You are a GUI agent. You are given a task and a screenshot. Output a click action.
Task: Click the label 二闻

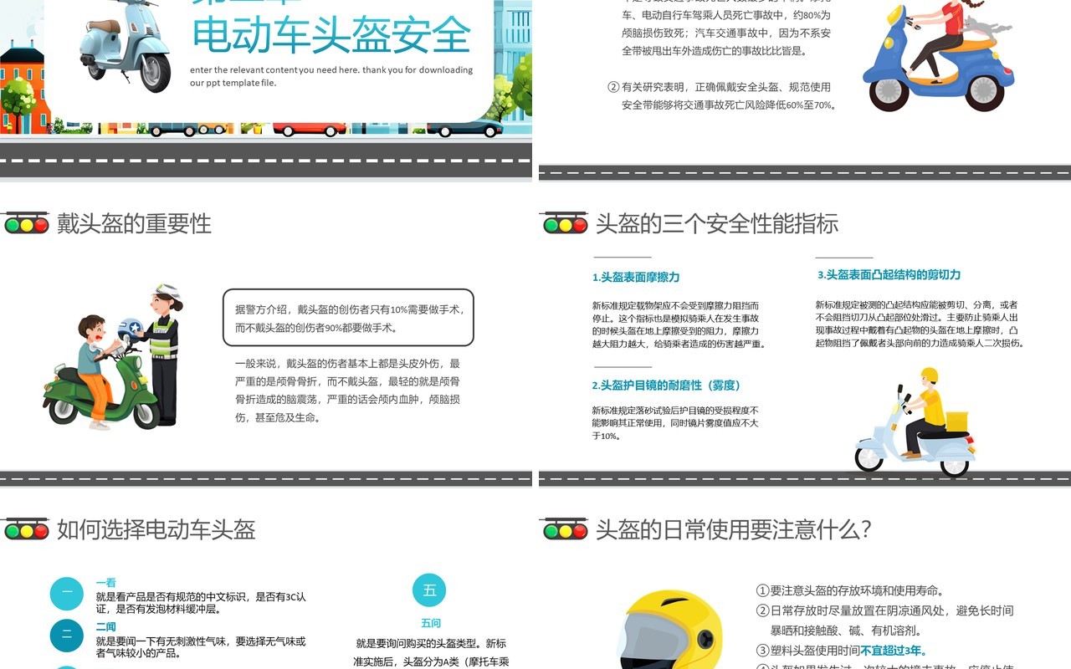click(105, 627)
